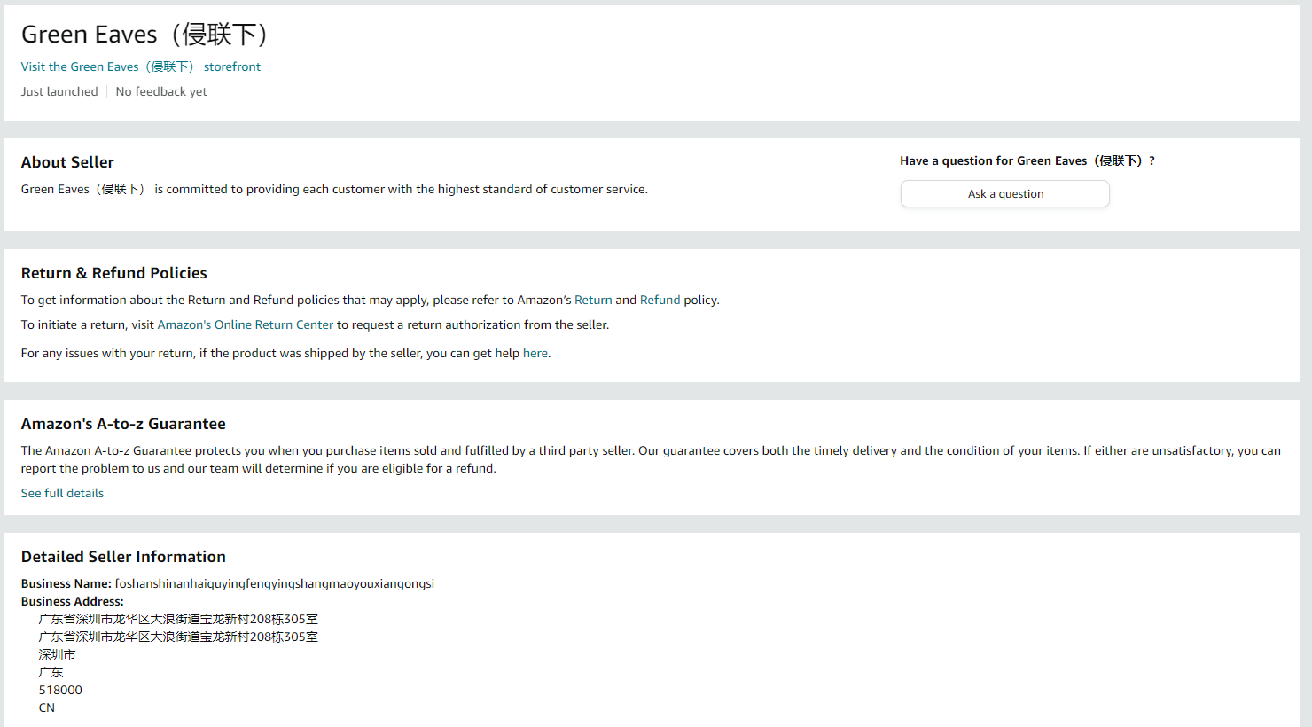Click the "here" return help link
This screenshot has width=1312, height=727.
[x=535, y=353]
